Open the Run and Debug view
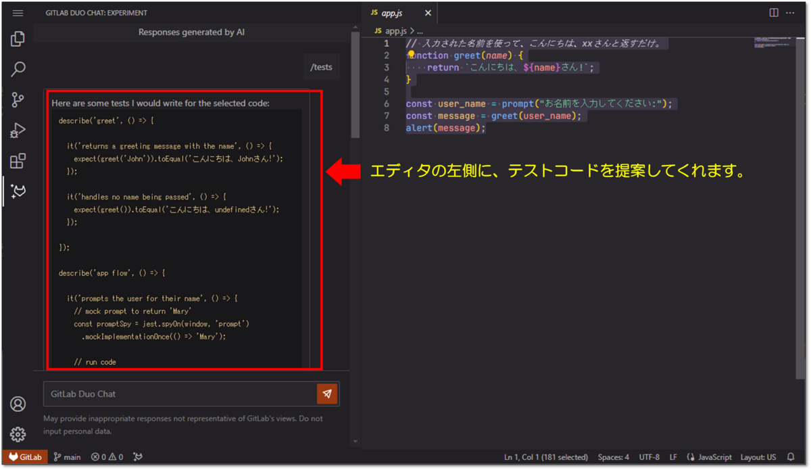 pos(18,131)
